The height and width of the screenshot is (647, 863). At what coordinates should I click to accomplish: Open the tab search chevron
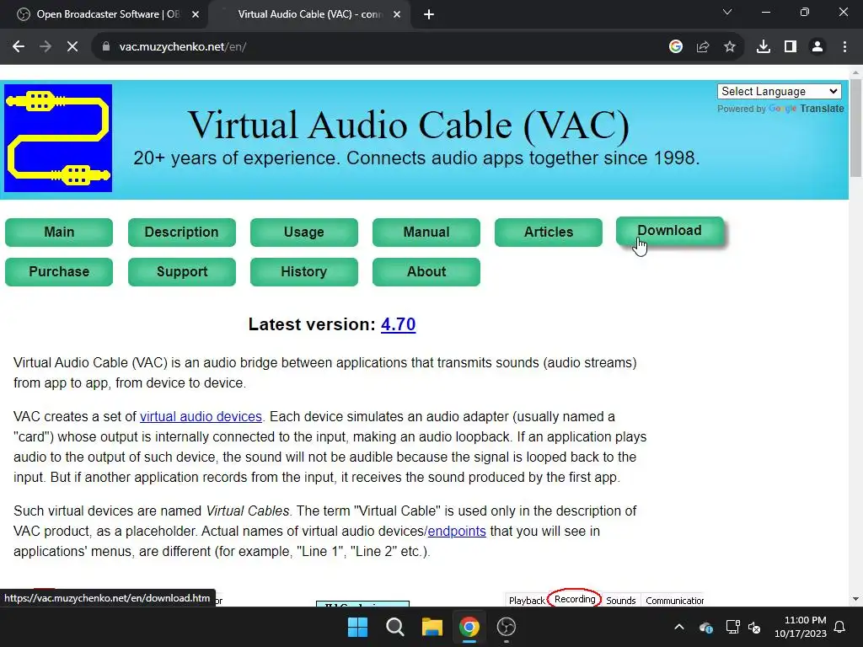727,12
